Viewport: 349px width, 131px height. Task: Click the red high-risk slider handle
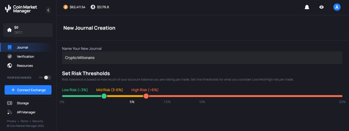[146, 96]
